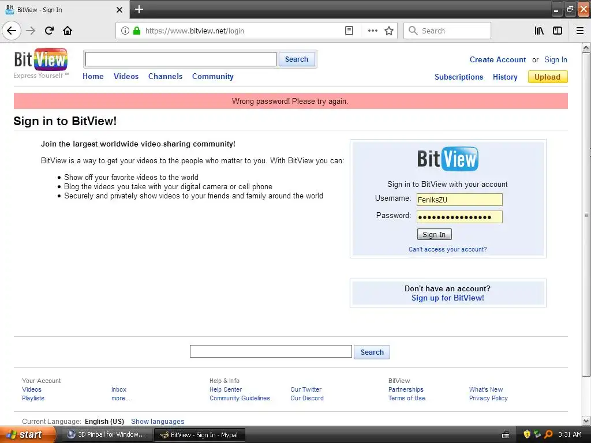
Task: Focus the top BitView search field
Action: pos(181,59)
